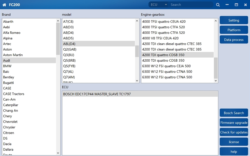The image size is (250, 156).
Task: Select BMW in Brand list
Action: click(x=7, y=66)
